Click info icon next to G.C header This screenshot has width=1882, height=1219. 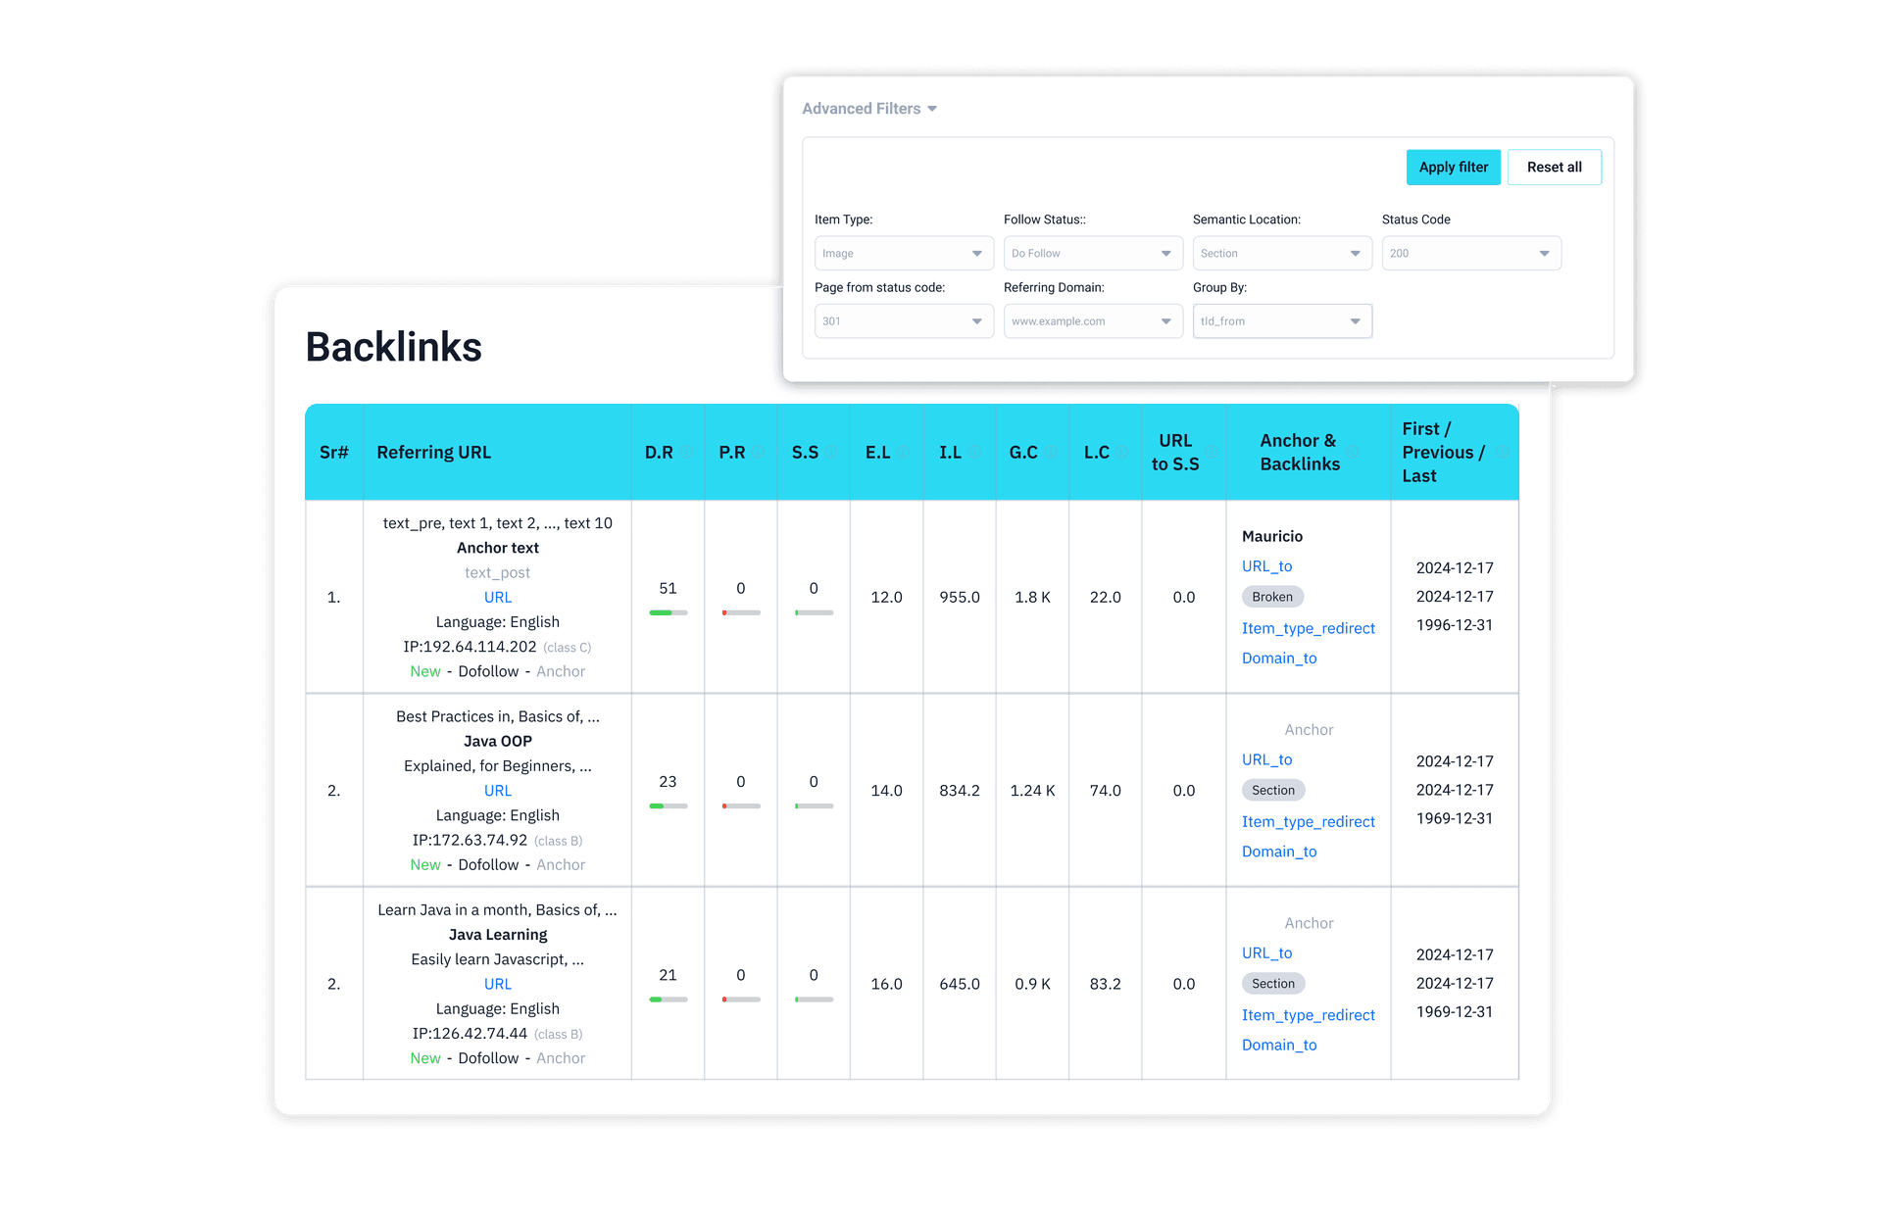click(1051, 453)
